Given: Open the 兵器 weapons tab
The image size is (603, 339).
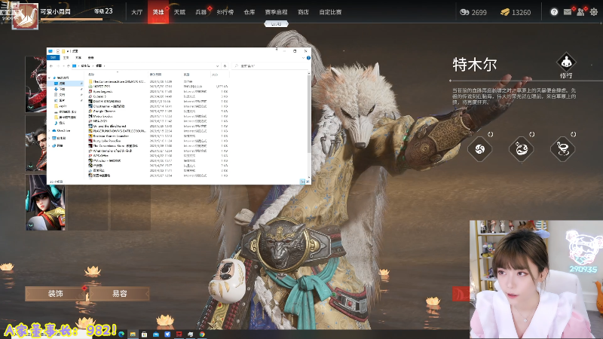Looking at the screenshot, I should coord(200,12).
